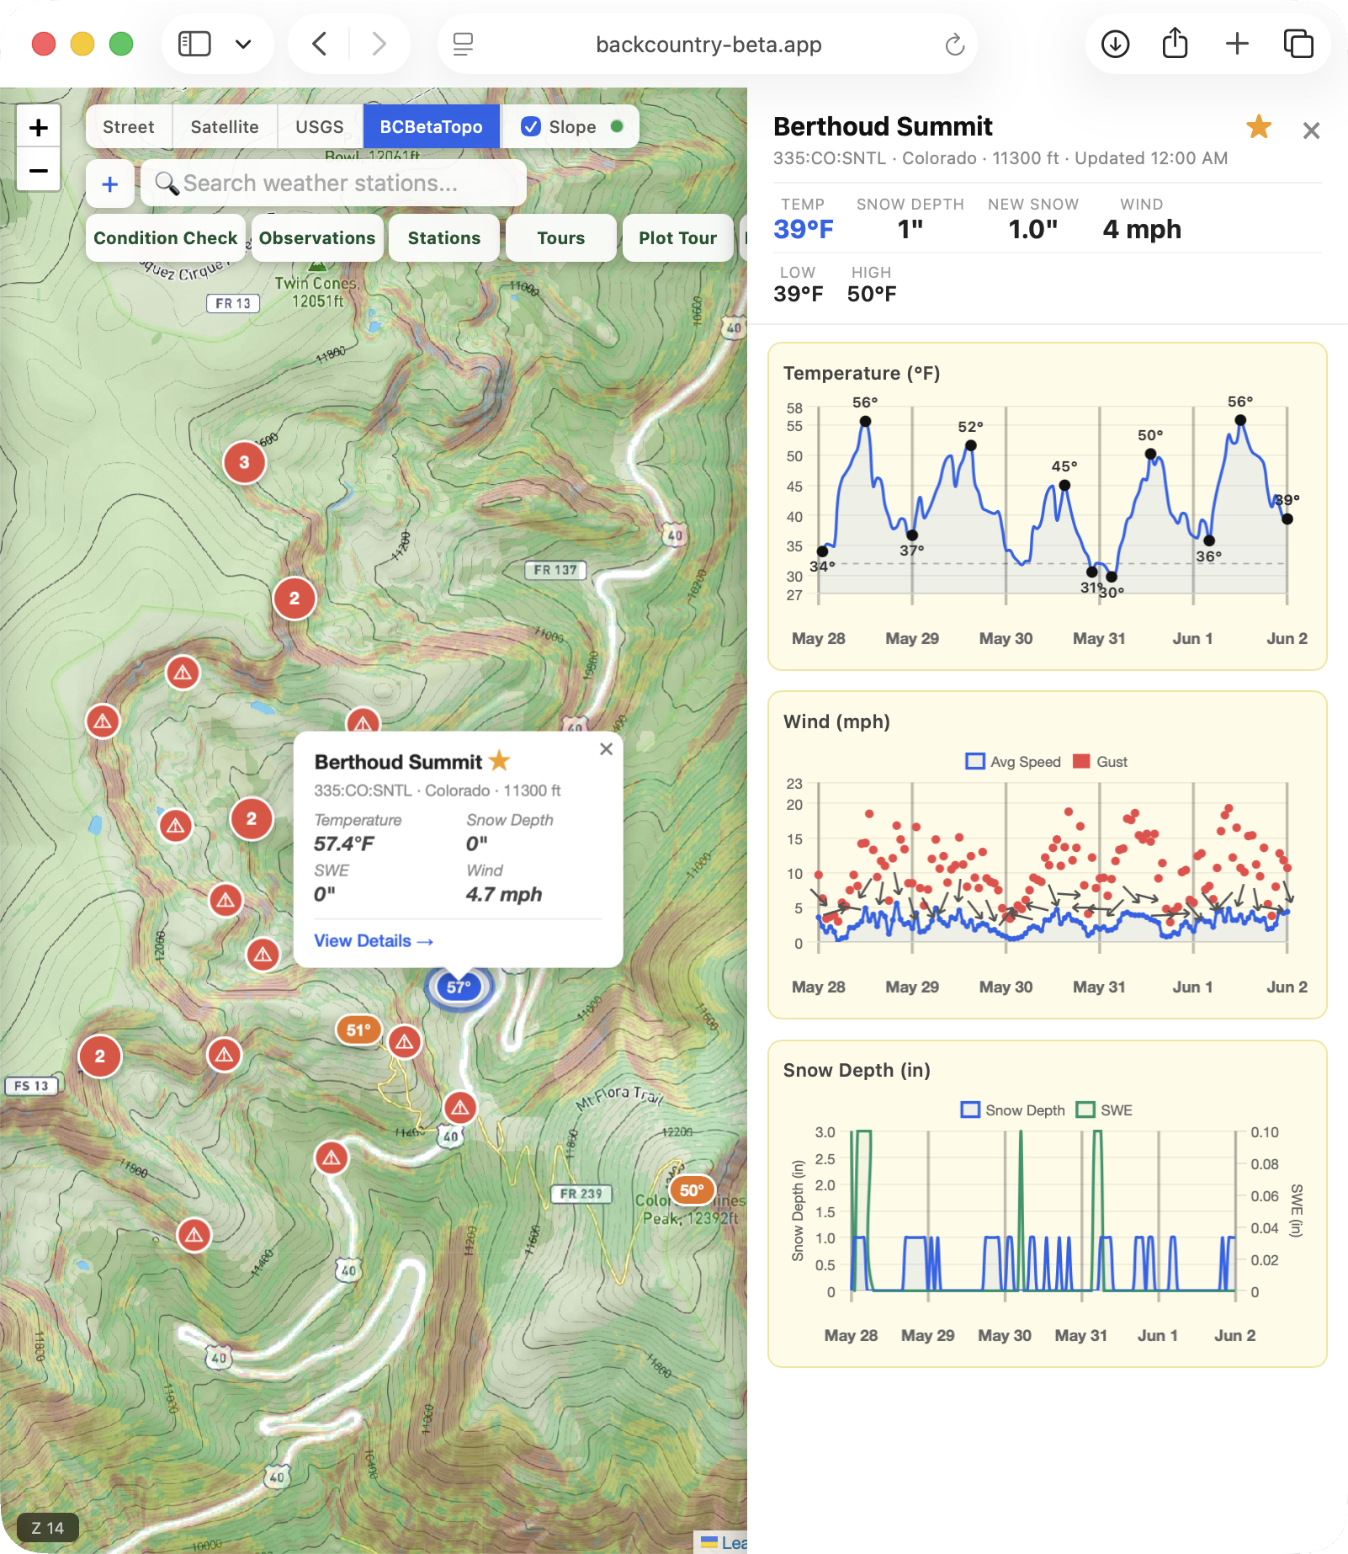
Task: Open Condition Check
Action: click(166, 238)
